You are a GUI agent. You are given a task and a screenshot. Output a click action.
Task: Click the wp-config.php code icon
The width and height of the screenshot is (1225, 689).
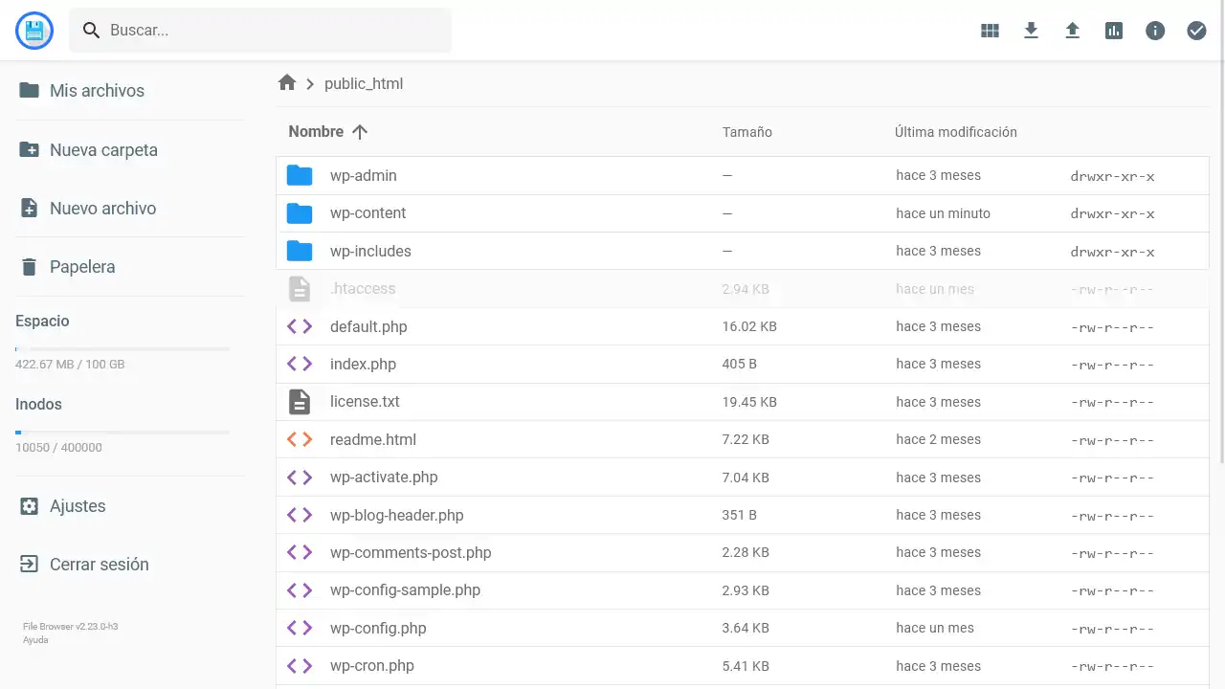point(300,628)
